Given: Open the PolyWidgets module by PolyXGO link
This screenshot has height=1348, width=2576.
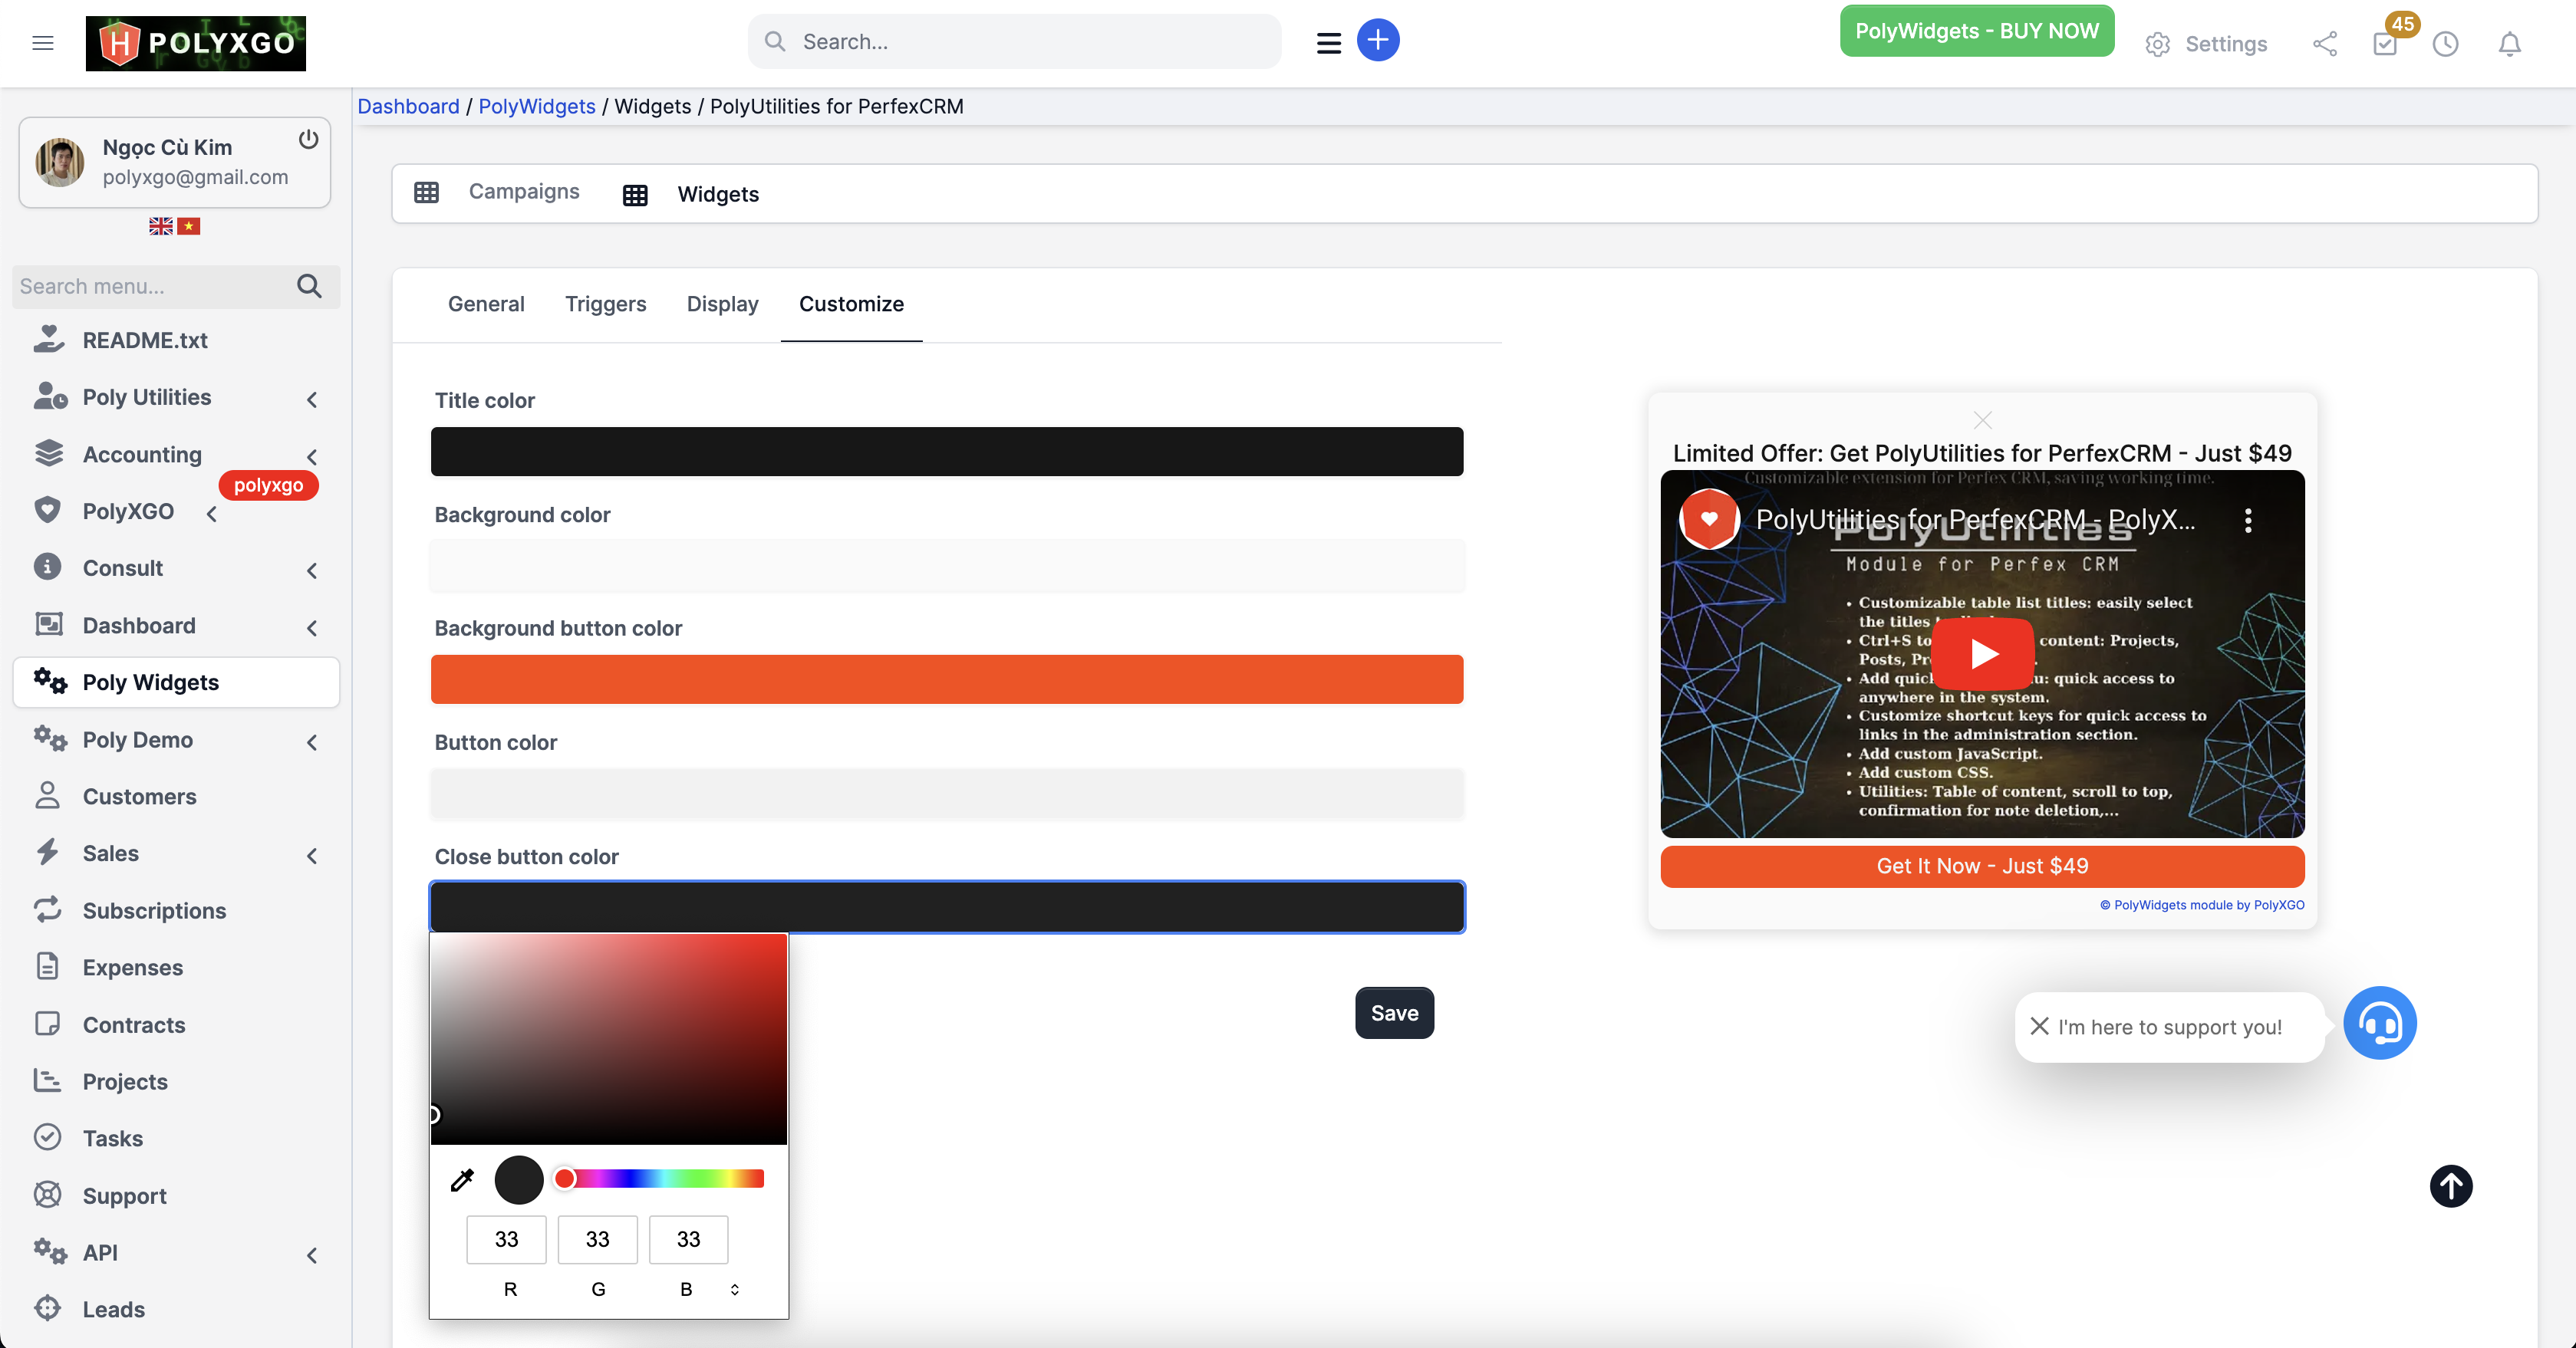Looking at the screenshot, I should [x=2202, y=906].
